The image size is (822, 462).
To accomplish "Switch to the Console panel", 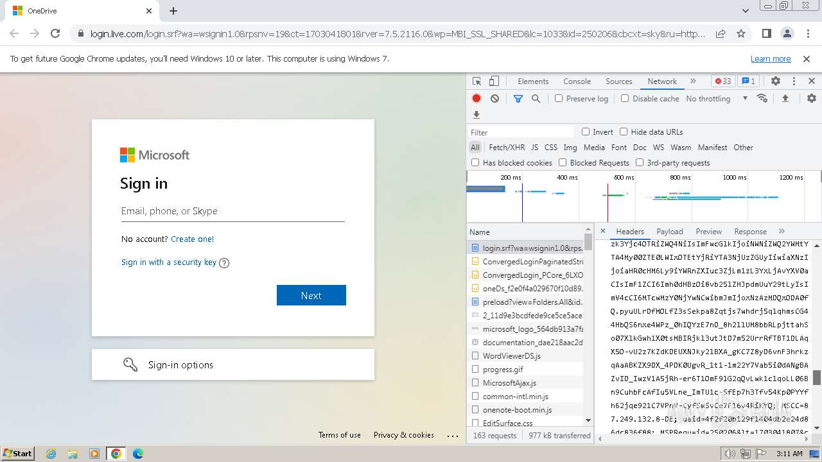I will click(577, 81).
